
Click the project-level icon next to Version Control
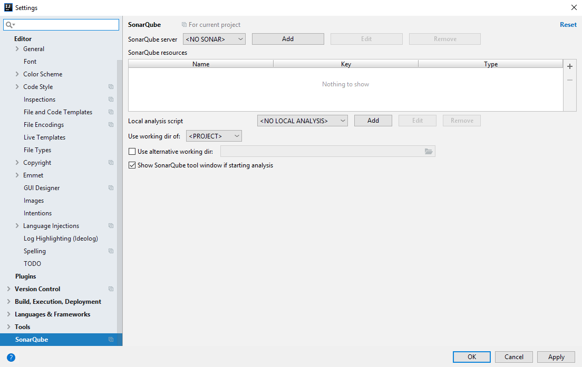pyautogui.click(x=110, y=289)
